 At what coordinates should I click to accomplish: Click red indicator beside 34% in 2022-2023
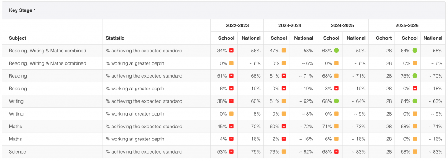point(231,51)
